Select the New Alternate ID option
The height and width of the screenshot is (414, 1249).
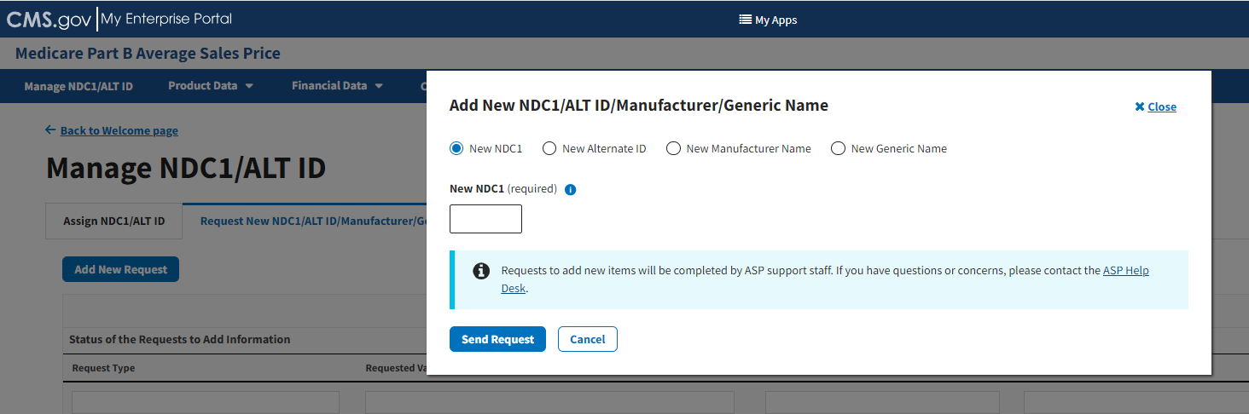click(x=549, y=148)
